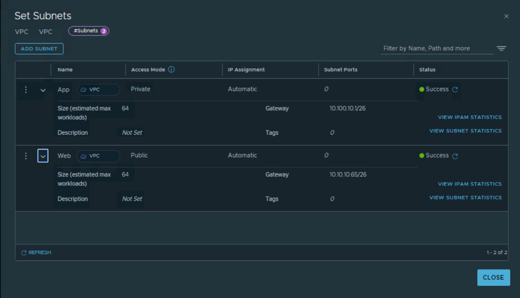Image resolution: width=520 pixels, height=298 pixels.
Task: Collapse the App subnet row
Action: [x=43, y=90]
